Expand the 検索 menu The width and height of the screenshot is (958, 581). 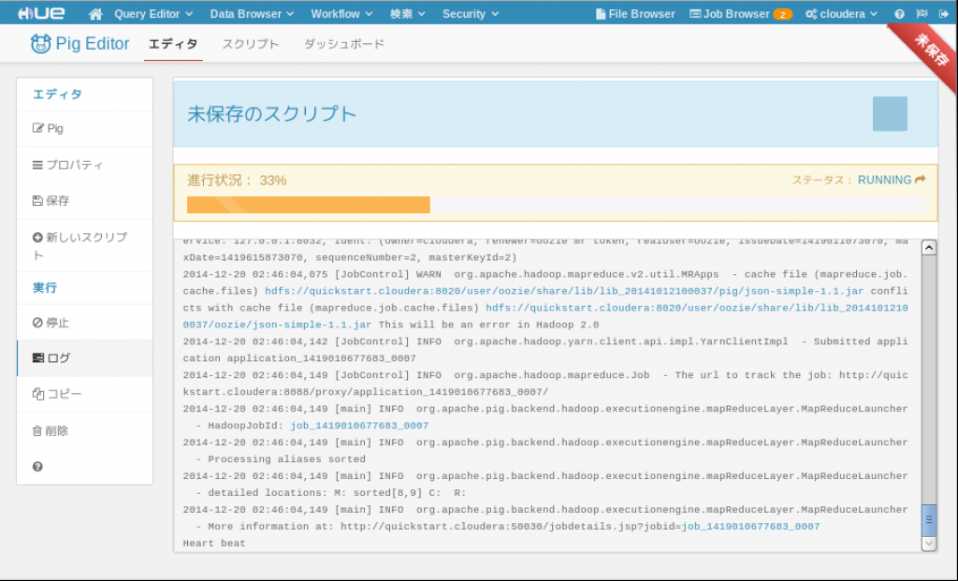[x=408, y=14]
